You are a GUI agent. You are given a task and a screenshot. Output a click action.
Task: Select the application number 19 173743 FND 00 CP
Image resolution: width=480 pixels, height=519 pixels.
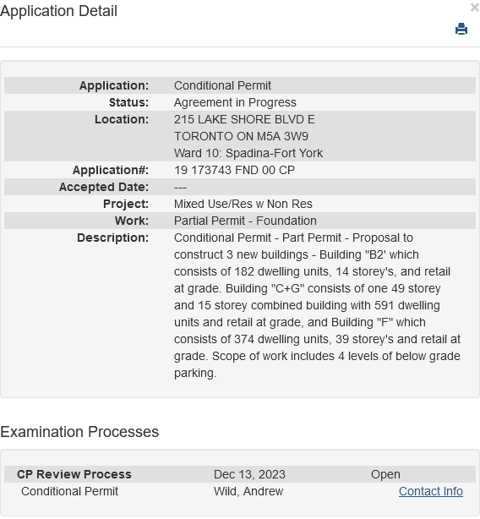pos(234,170)
